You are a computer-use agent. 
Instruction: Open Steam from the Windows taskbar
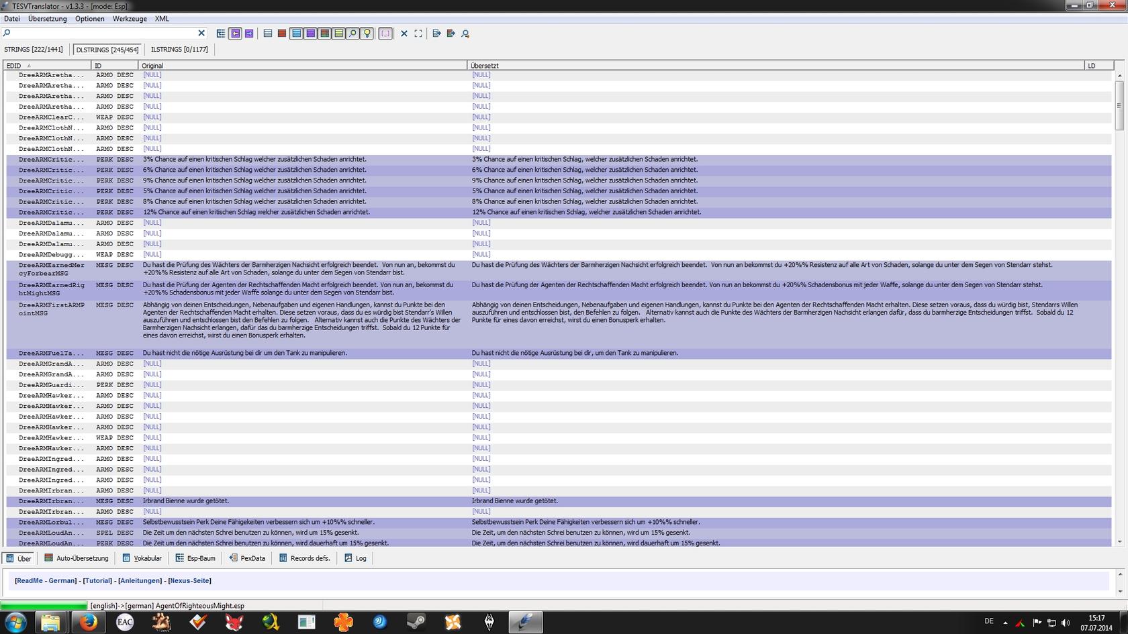pos(416,622)
